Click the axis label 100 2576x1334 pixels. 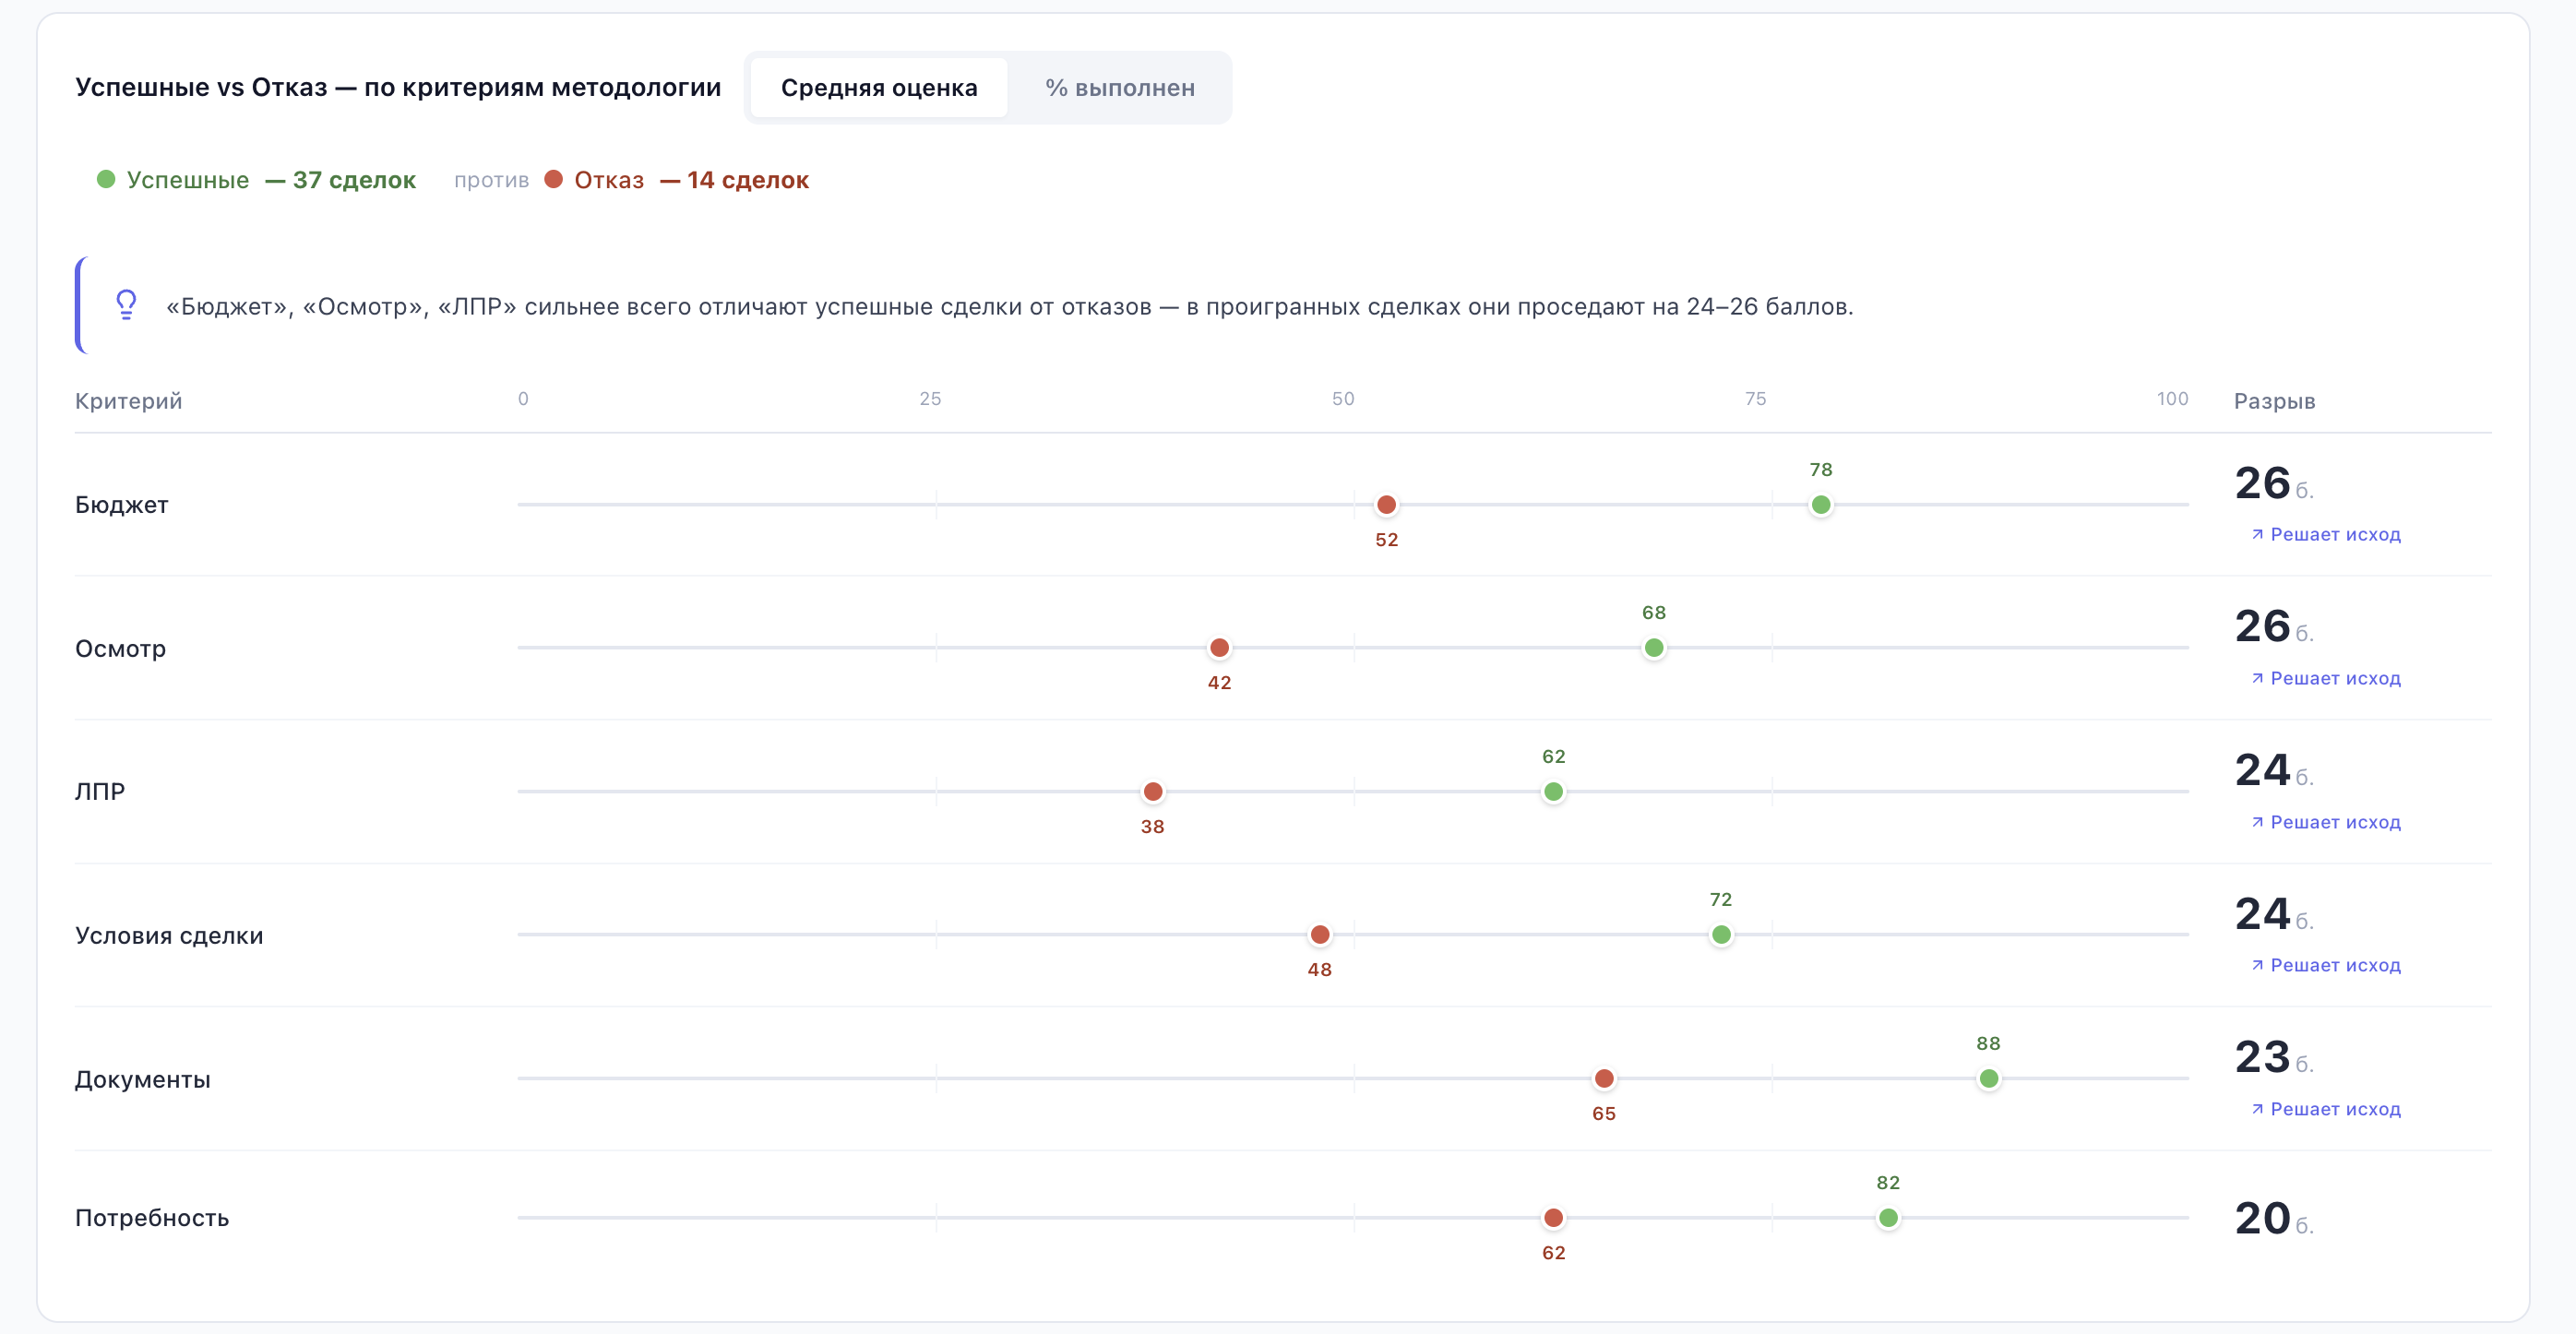click(x=2172, y=399)
